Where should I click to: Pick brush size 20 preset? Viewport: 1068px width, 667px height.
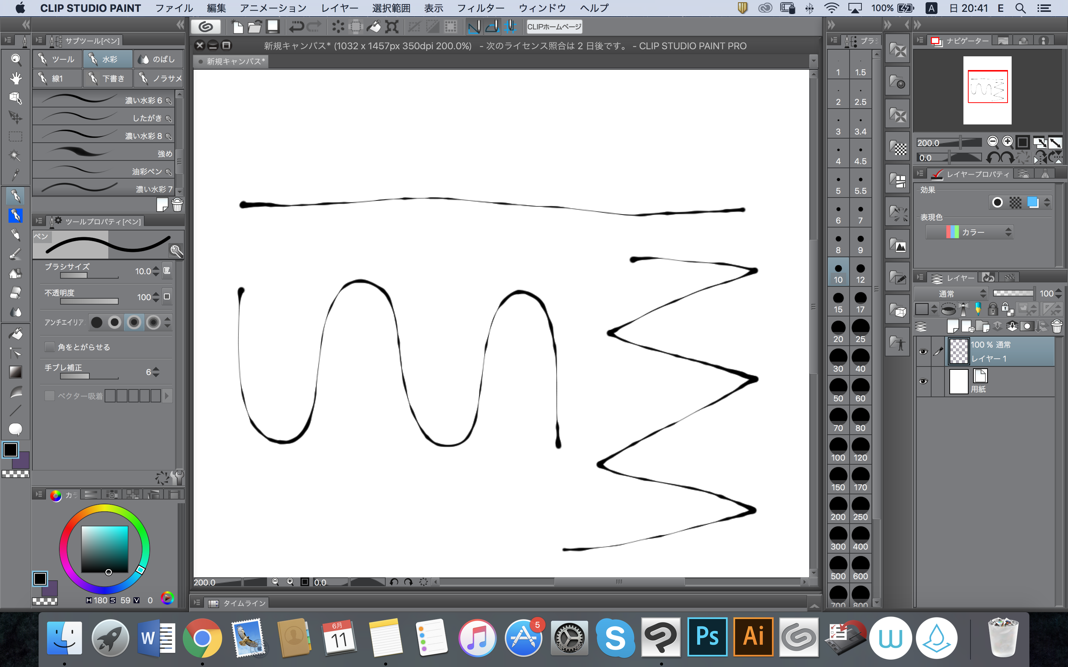[x=838, y=332]
